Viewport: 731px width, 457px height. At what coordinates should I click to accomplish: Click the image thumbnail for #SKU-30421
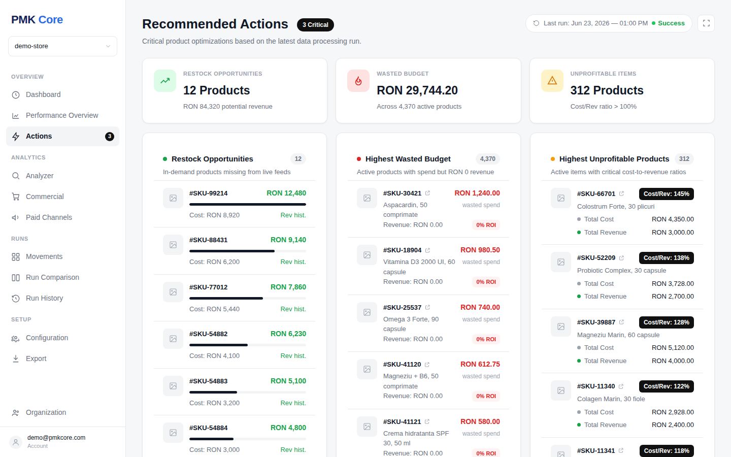(367, 198)
